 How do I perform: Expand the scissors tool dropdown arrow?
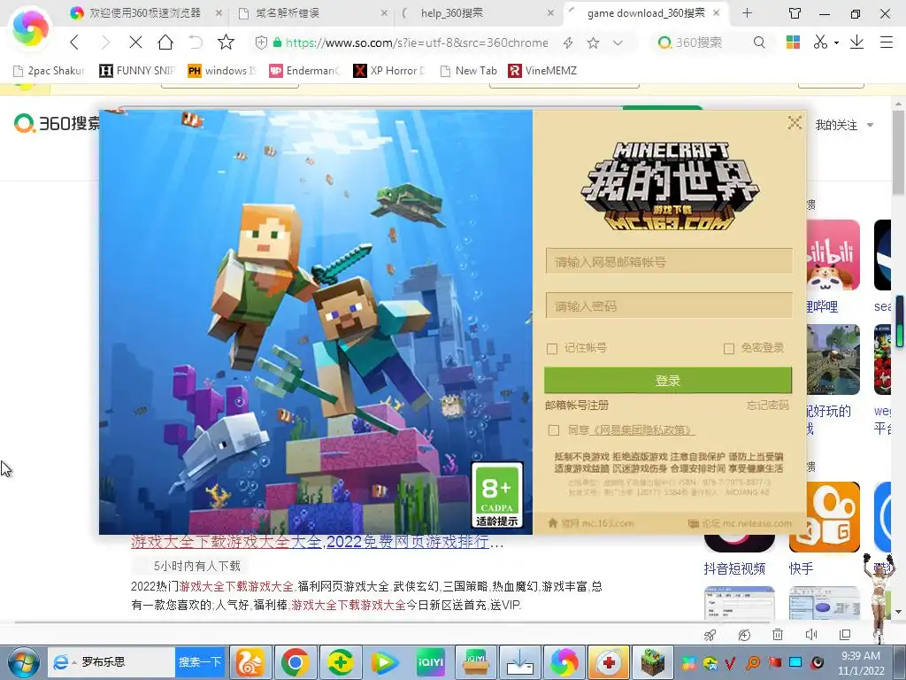(x=836, y=42)
